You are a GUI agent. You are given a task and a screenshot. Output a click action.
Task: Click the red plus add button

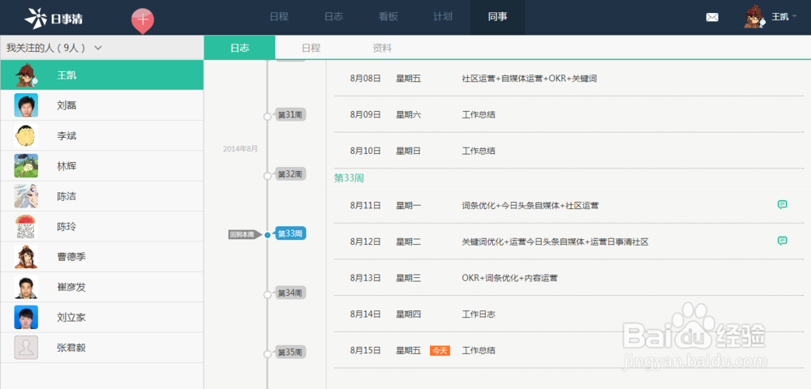(x=143, y=19)
